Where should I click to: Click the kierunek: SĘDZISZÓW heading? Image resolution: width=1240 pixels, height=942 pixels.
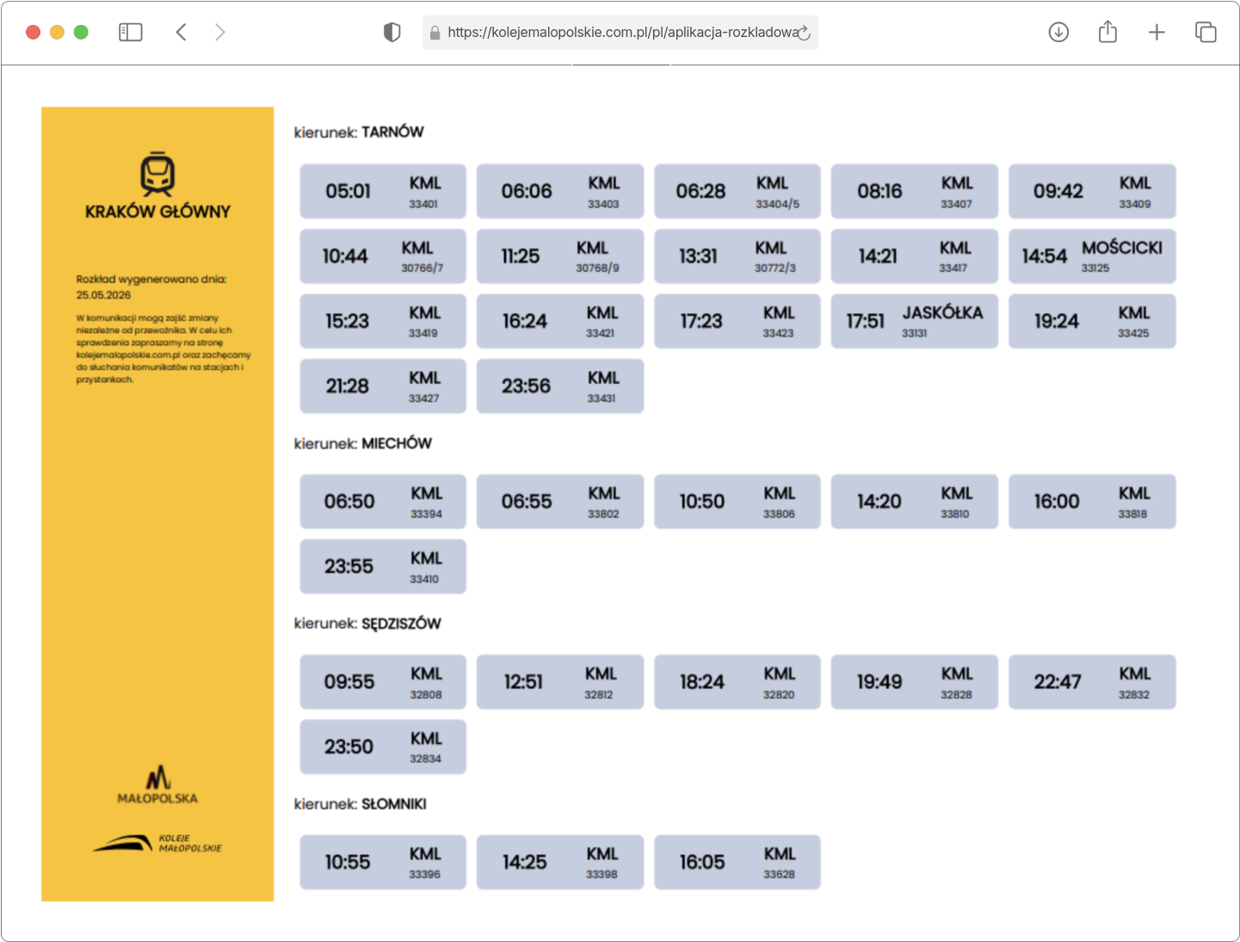click(367, 624)
